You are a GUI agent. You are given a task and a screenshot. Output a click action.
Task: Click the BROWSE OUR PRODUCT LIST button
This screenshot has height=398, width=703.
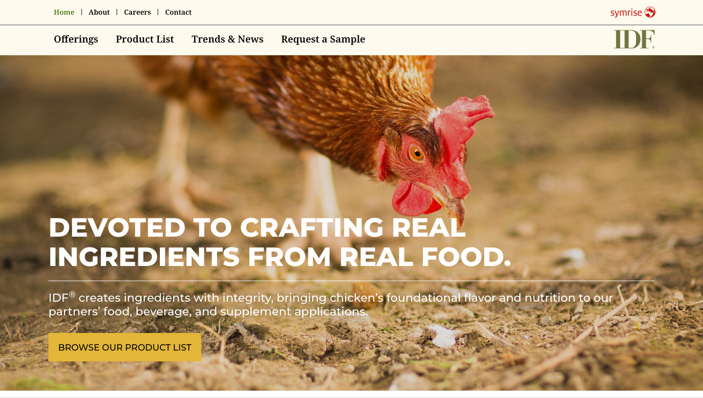tap(125, 347)
